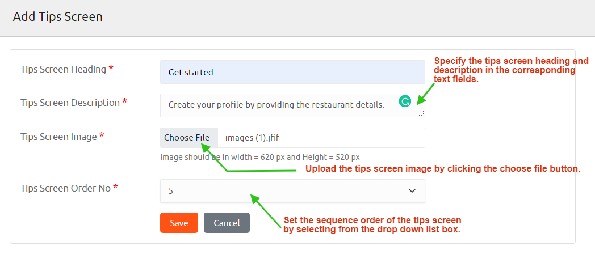
Task: Click the red note about the sequence order
Action: point(372,224)
